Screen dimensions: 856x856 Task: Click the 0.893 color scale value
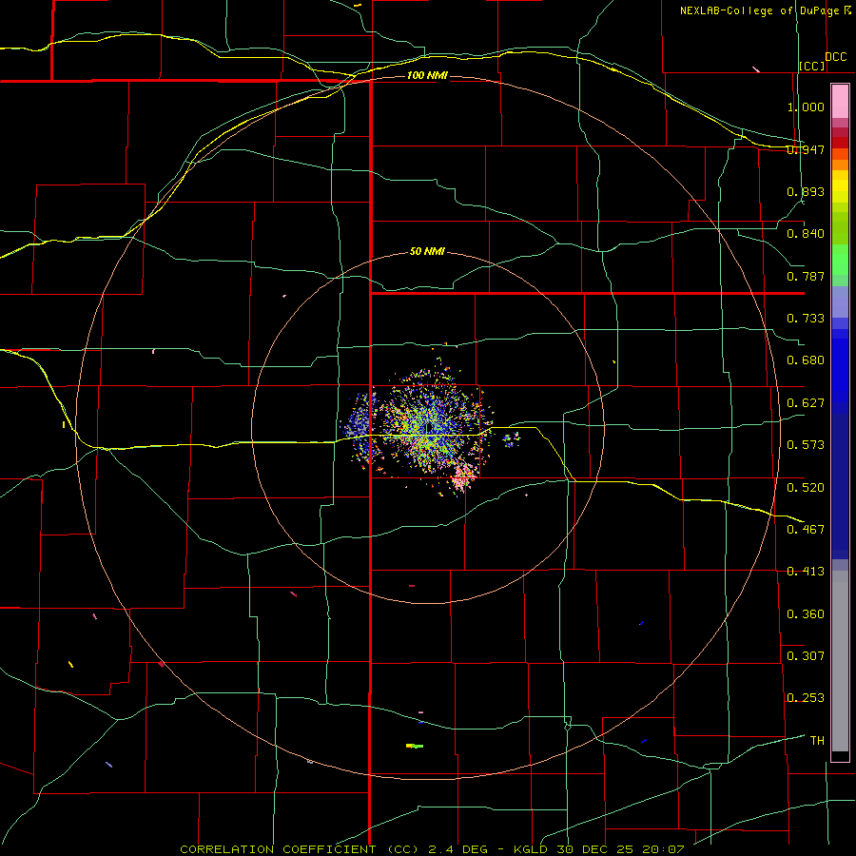click(x=806, y=191)
